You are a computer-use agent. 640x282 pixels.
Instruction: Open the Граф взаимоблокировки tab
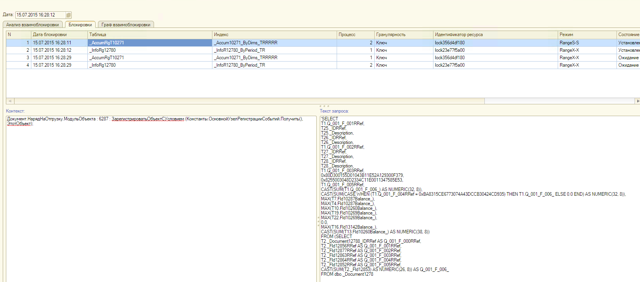coord(126,25)
